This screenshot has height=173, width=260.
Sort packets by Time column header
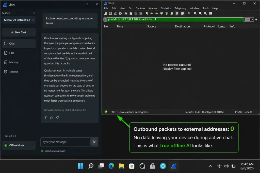pyautogui.click(x=120, y=26)
